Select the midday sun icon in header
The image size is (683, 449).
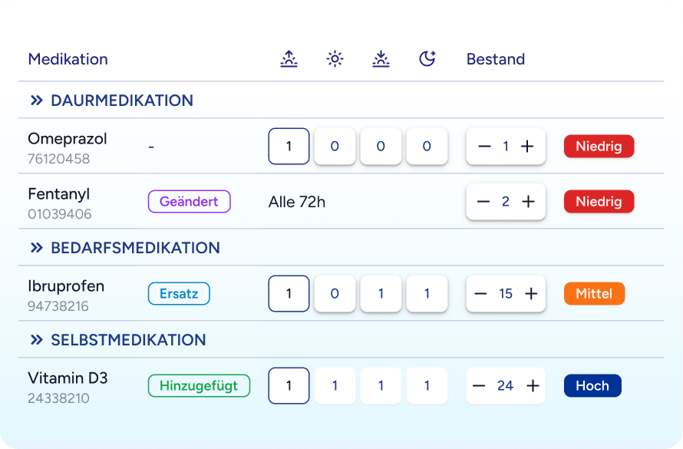click(x=335, y=58)
